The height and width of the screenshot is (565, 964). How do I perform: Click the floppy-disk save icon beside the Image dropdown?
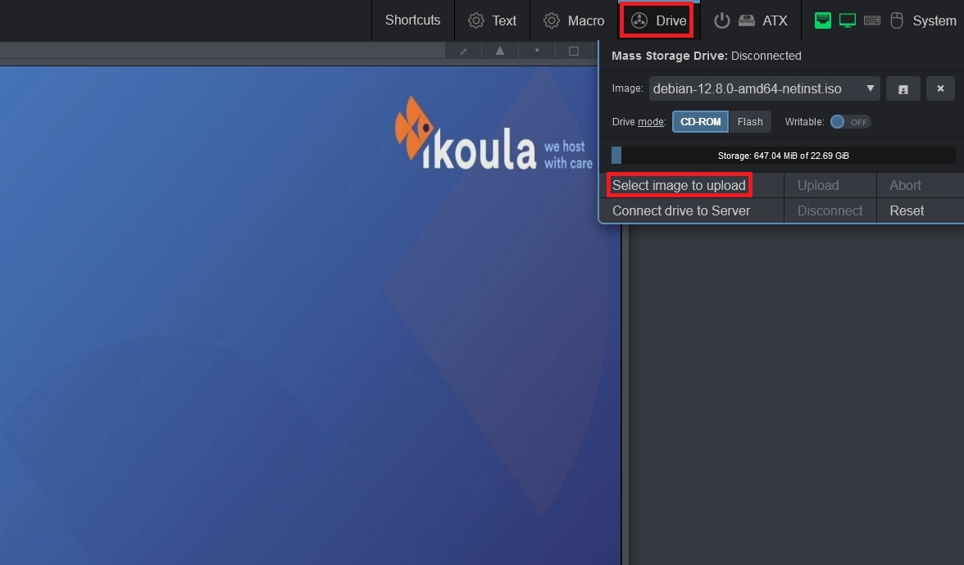(x=903, y=88)
